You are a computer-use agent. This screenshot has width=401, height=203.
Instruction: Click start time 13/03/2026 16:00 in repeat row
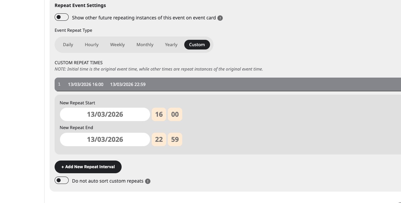click(85, 84)
